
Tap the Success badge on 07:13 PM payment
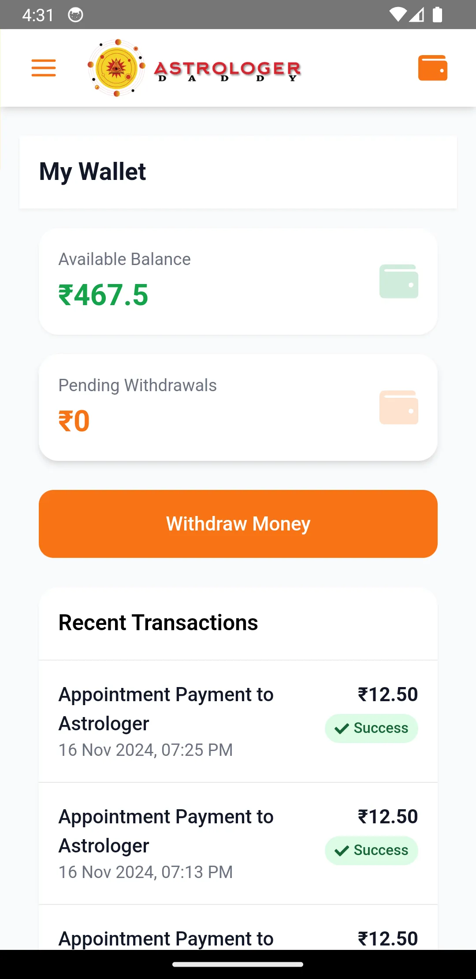372,850
